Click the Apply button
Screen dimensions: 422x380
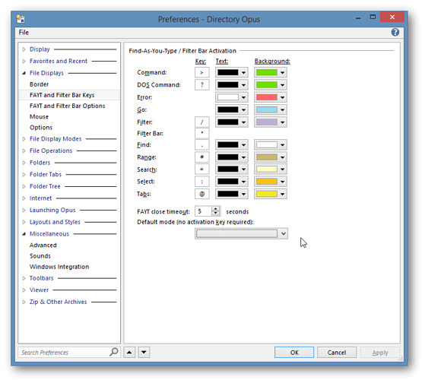pos(380,353)
